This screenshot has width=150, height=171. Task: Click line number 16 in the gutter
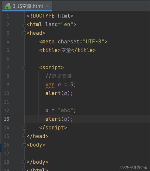pyautogui.click(x=6, y=145)
